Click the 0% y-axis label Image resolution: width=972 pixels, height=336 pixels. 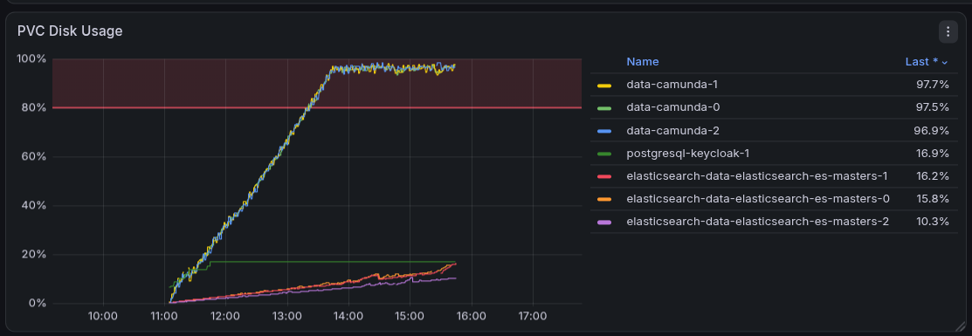(38, 303)
